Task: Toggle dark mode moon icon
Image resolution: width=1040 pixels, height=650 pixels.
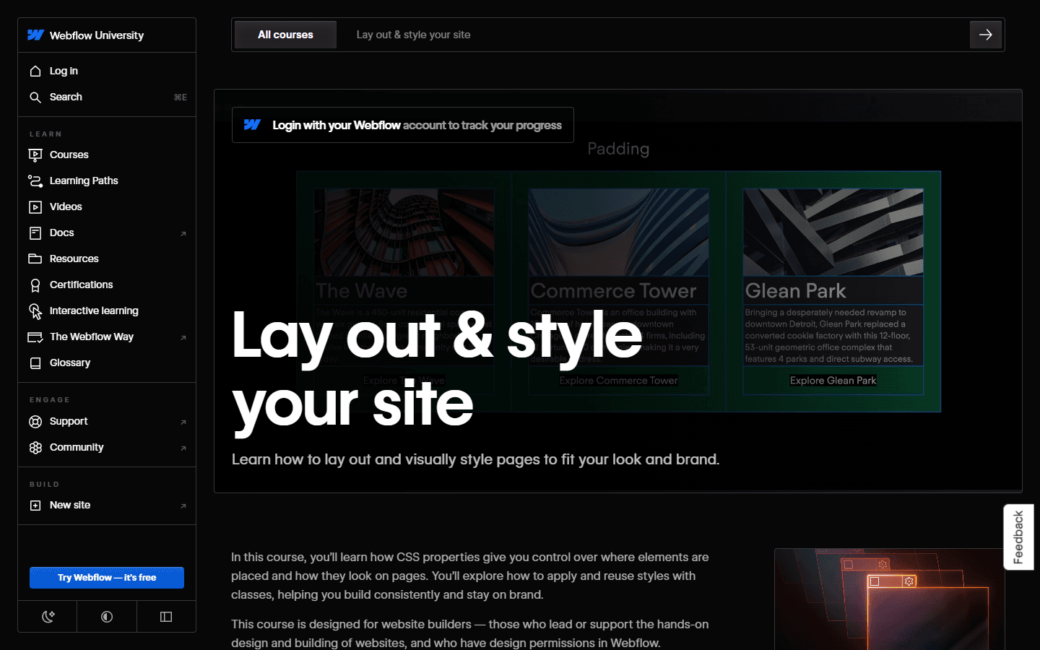Action: pyautogui.click(x=48, y=617)
